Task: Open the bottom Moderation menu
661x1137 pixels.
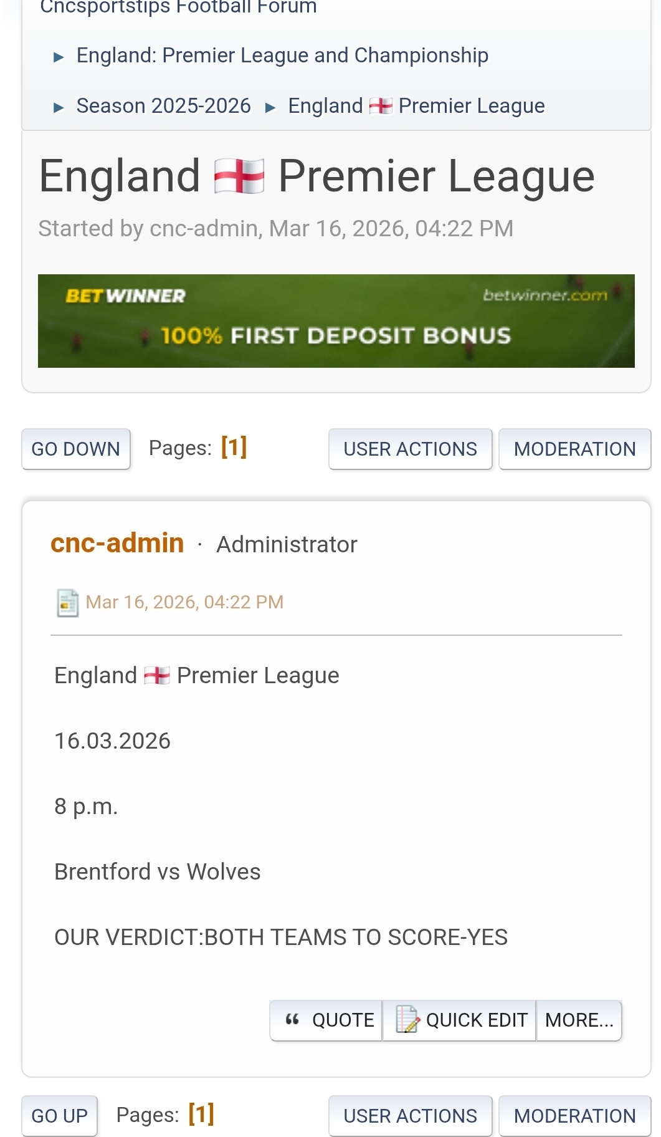Action: pos(574,1116)
